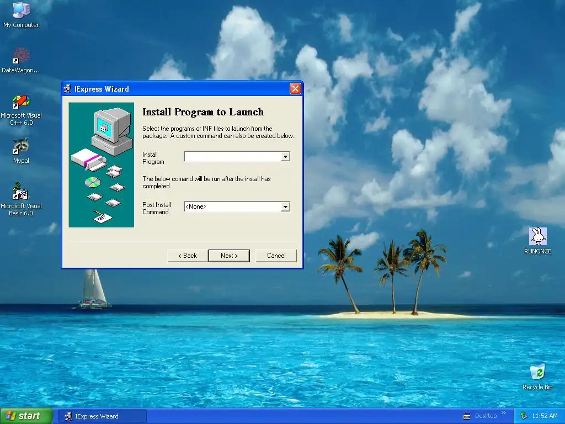
Task: Select the Recycle Bin icon
Action: [537, 377]
